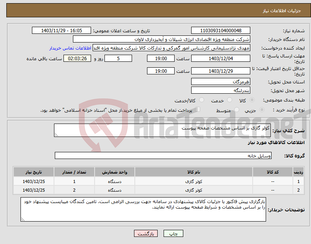Click the بازگشت (back) button
The image size is (311, 244).
tap(146, 233)
